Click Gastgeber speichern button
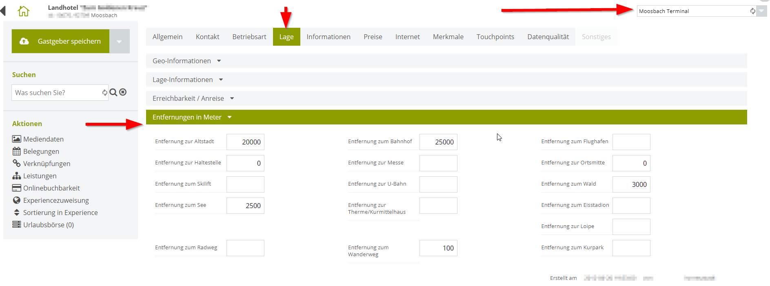The height and width of the screenshot is (286, 770). (60, 41)
